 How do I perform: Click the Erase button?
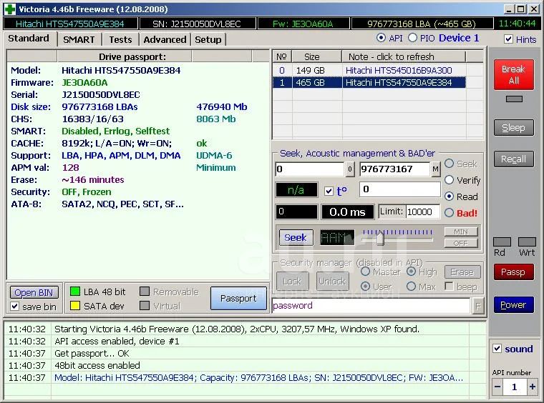tap(462, 272)
